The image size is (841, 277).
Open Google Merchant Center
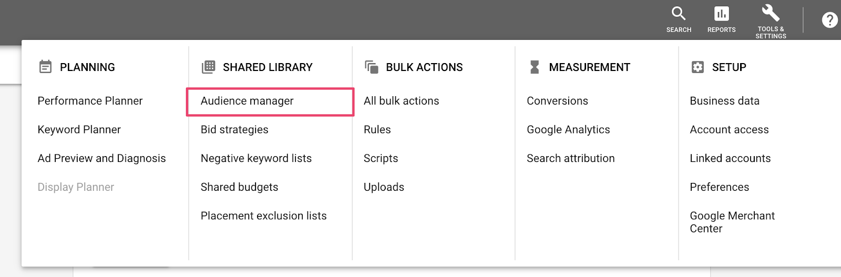[732, 222]
